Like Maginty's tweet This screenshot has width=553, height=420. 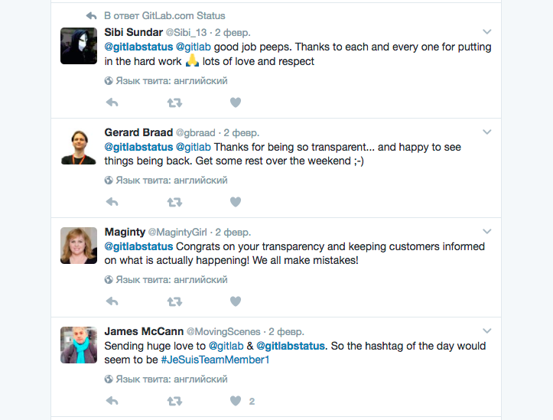pyautogui.click(x=236, y=301)
